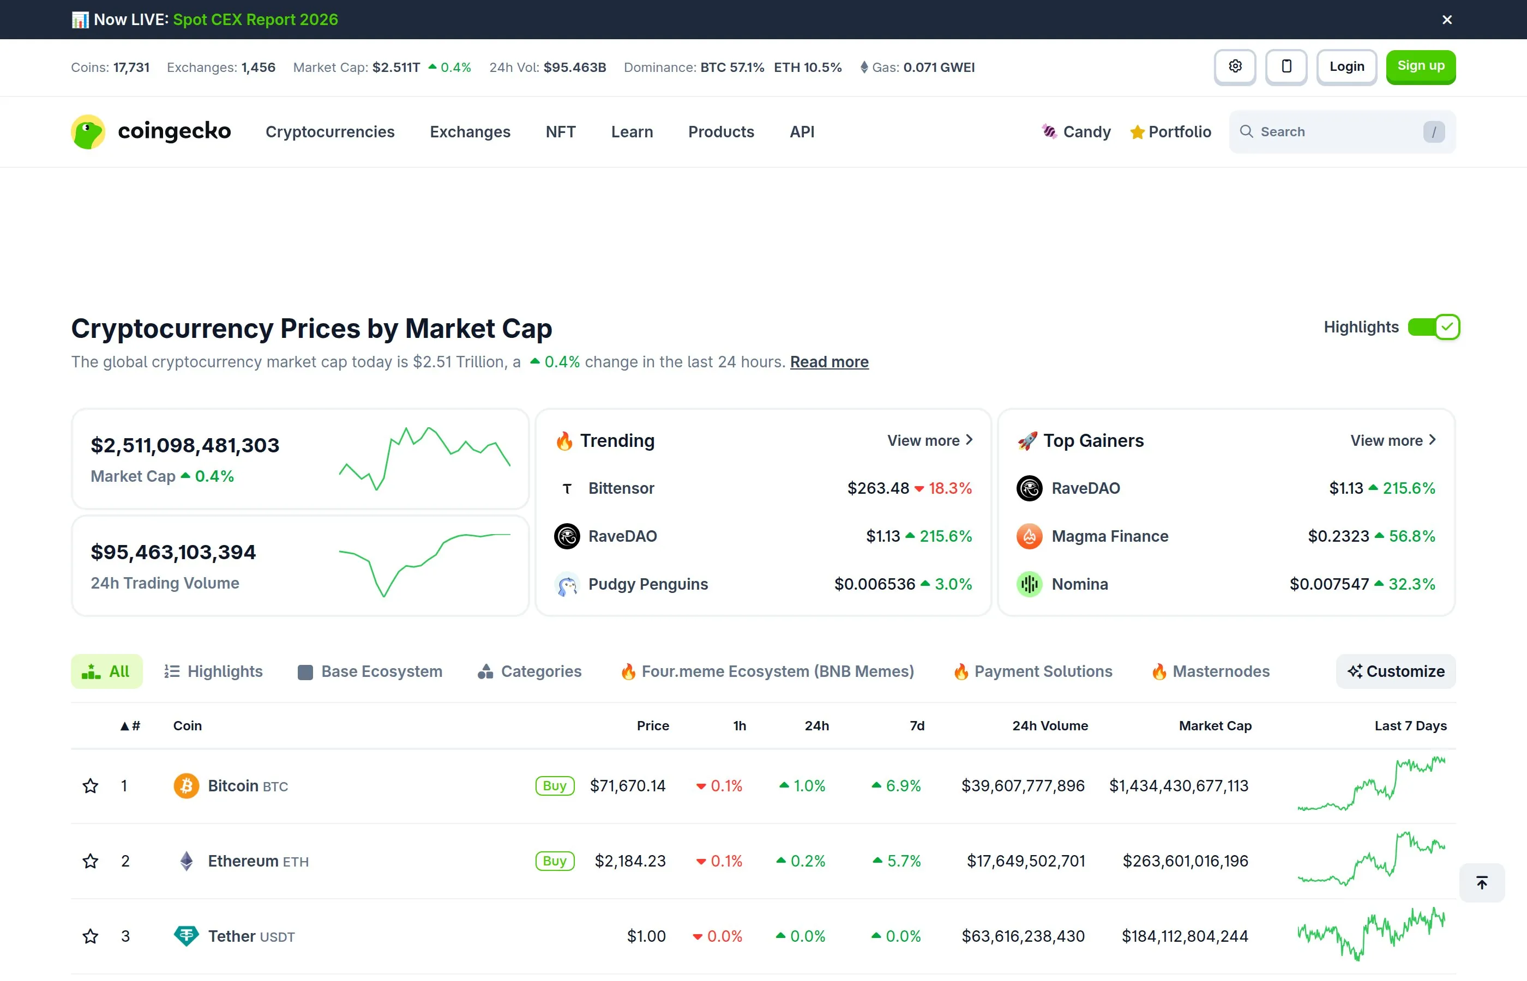Image resolution: width=1527 pixels, height=981 pixels.
Task: Click Buy button for Bitcoin
Action: (555, 785)
